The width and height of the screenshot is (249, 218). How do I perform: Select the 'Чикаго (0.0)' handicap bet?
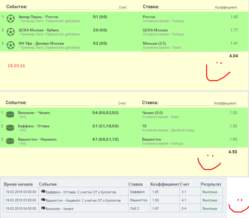pos(152,113)
